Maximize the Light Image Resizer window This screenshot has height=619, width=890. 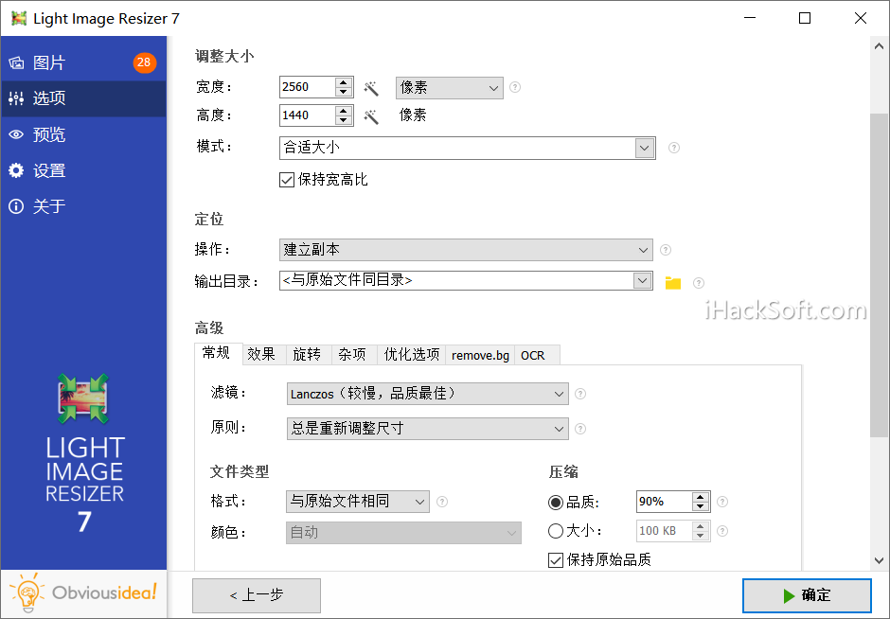pyautogui.click(x=804, y=18)
